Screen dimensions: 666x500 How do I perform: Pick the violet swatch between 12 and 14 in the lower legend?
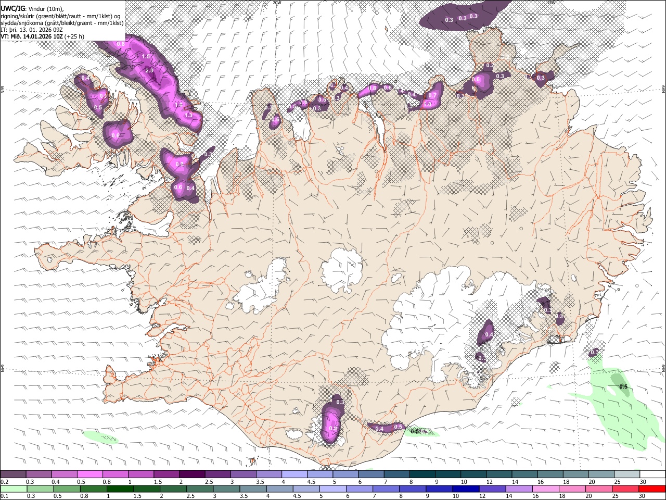click(492, 489)
